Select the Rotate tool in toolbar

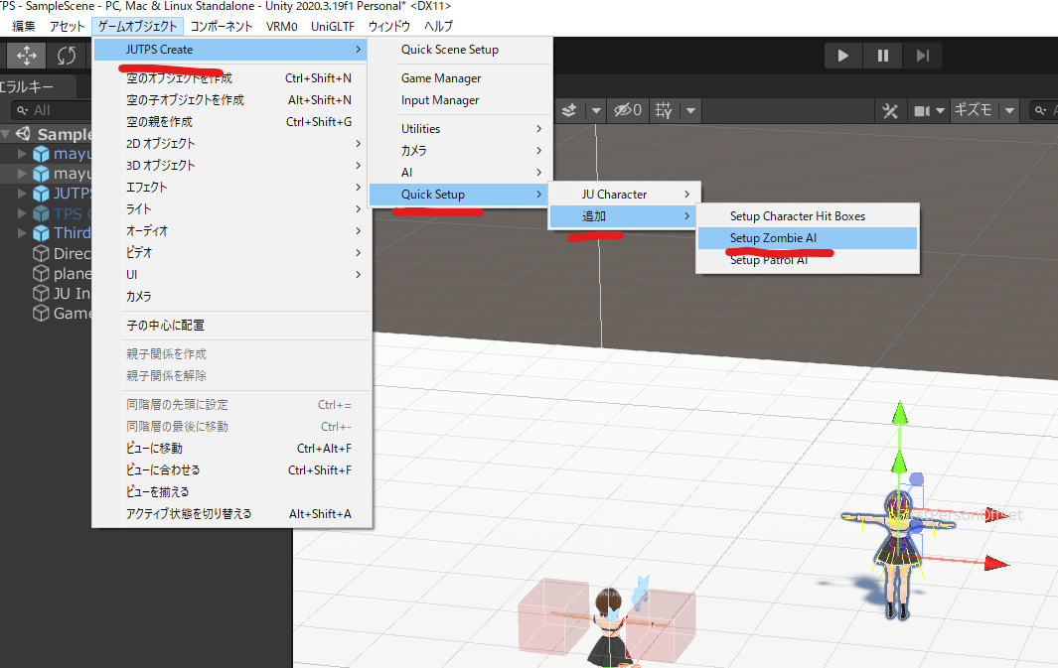click(x=67, y=56)
